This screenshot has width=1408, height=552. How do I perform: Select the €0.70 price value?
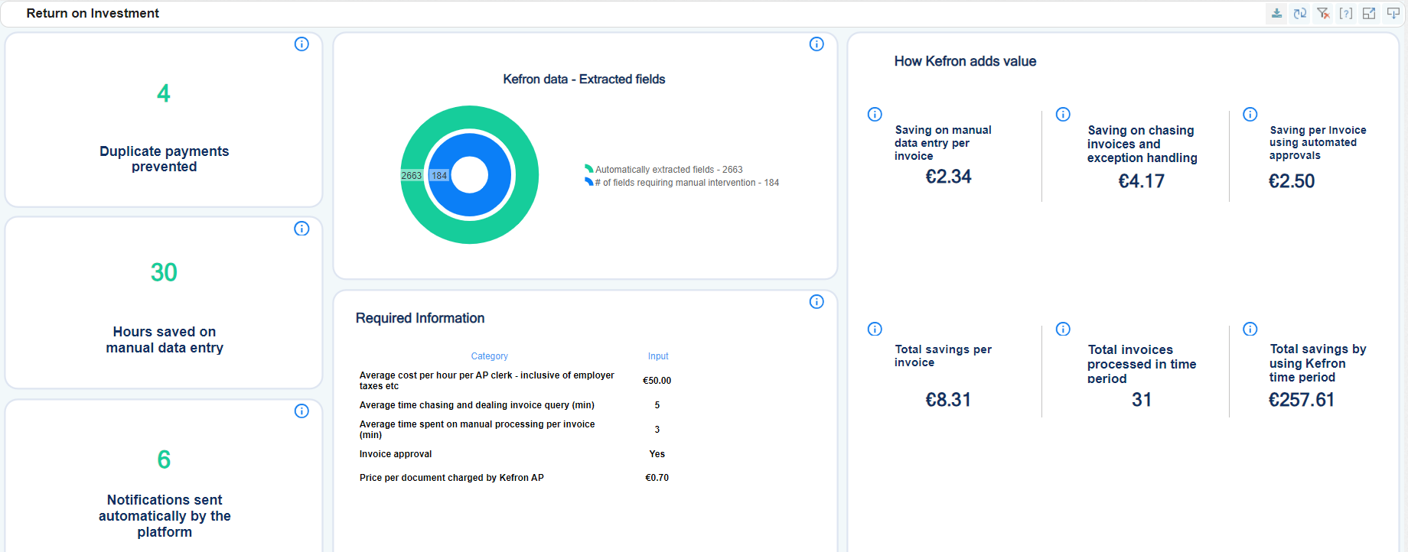pyautogui.click(x=657, y=478)
